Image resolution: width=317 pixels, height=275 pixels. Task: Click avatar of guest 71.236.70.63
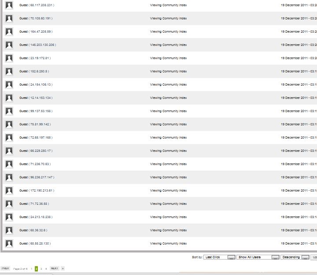pyautogui.click(x=9, y=164)
